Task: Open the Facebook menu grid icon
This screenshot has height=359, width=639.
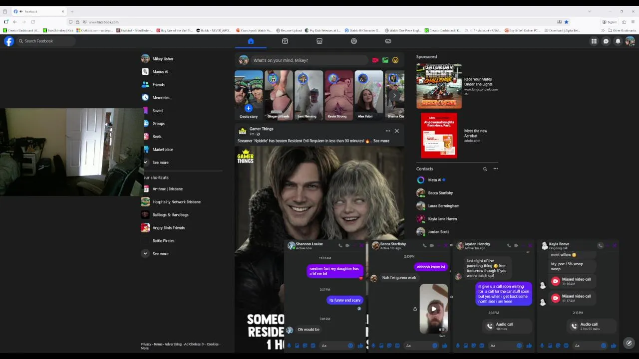Action: pyautogui.click(x=594, y=41)
